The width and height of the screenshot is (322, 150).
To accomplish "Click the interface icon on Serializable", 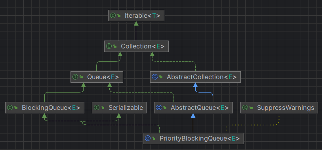I will point(97,107).
